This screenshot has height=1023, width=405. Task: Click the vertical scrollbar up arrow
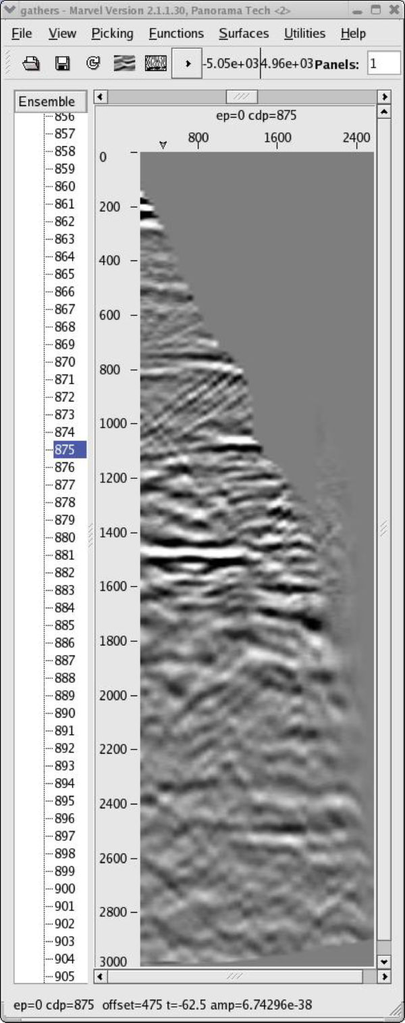click(x=384, y=112)
